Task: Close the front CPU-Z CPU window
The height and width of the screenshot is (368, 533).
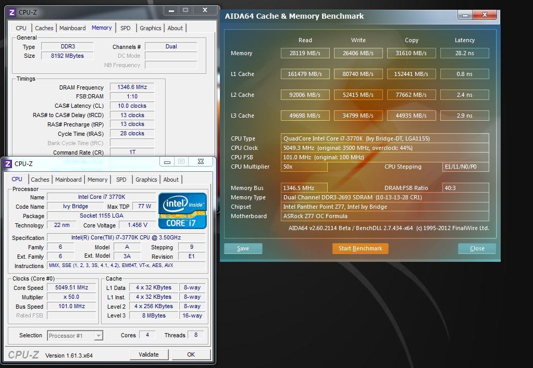Action: pos(201,161)
